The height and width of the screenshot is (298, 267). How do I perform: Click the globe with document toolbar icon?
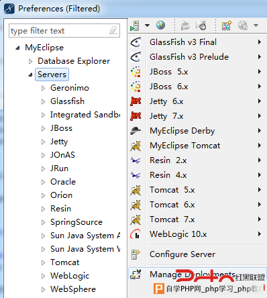[x=243, y=26]
